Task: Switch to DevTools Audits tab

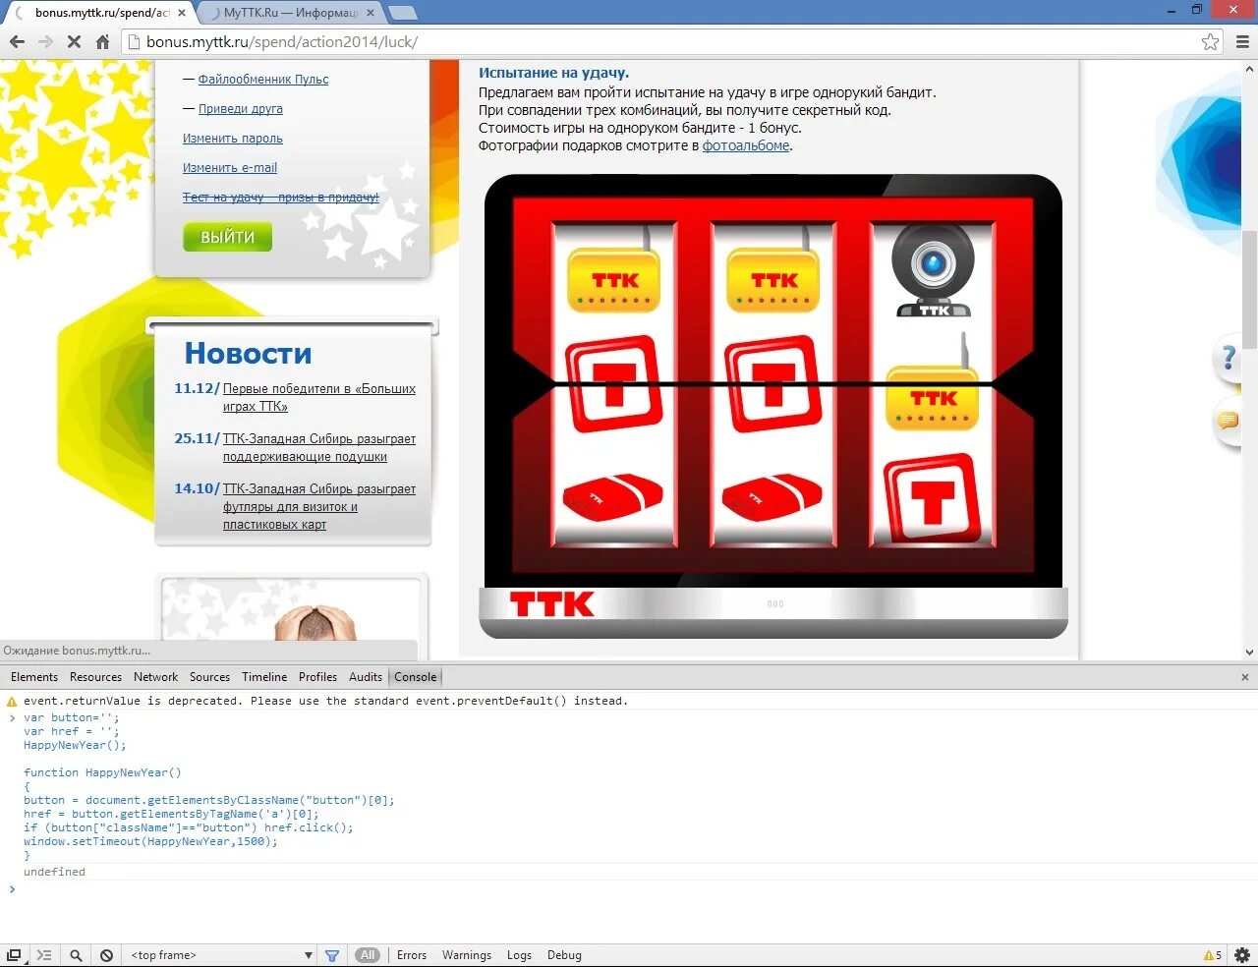Action: click(x=366, y=677)
